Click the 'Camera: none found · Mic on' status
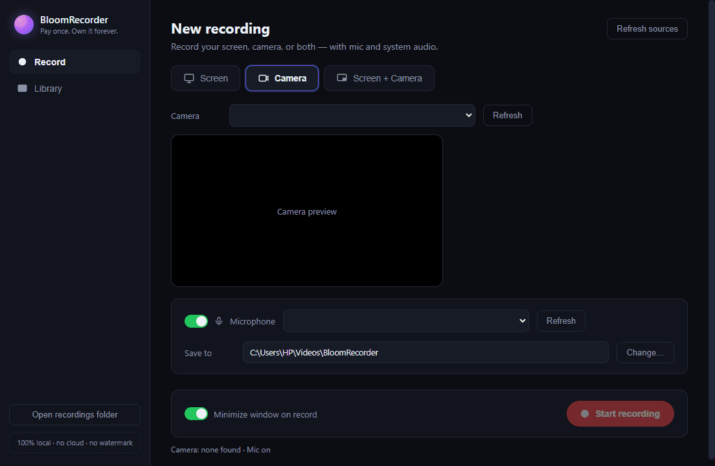Screen dimensions: 715x466 tap(221, 450)
